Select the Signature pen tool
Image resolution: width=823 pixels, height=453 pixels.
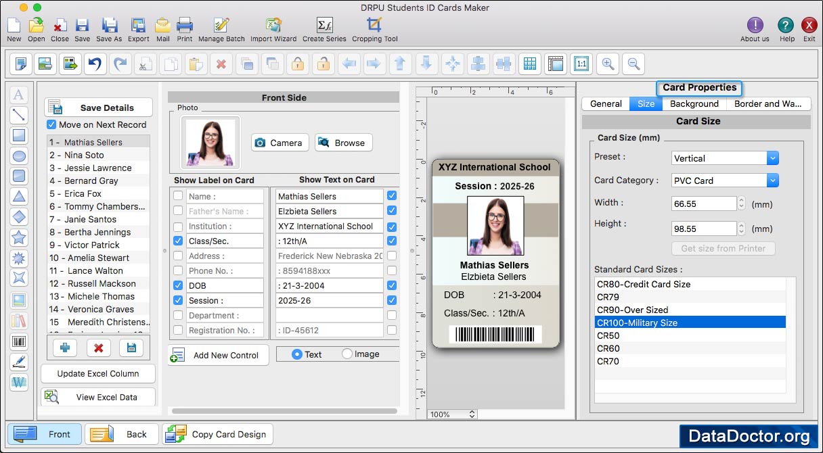(x=19, y=362)
